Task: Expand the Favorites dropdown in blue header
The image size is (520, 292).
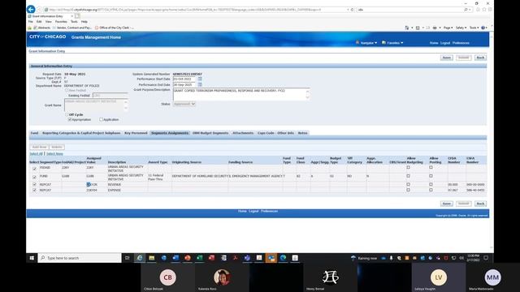Action: click(x=392, y=43)
